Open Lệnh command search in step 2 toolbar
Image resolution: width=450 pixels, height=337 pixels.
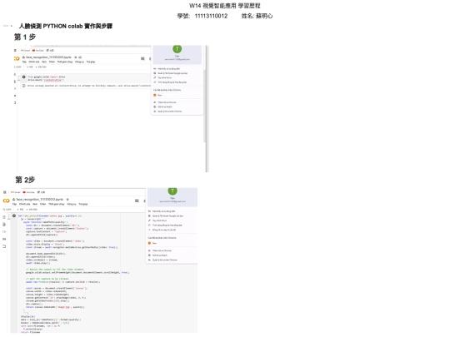click(x=7, y=210)
